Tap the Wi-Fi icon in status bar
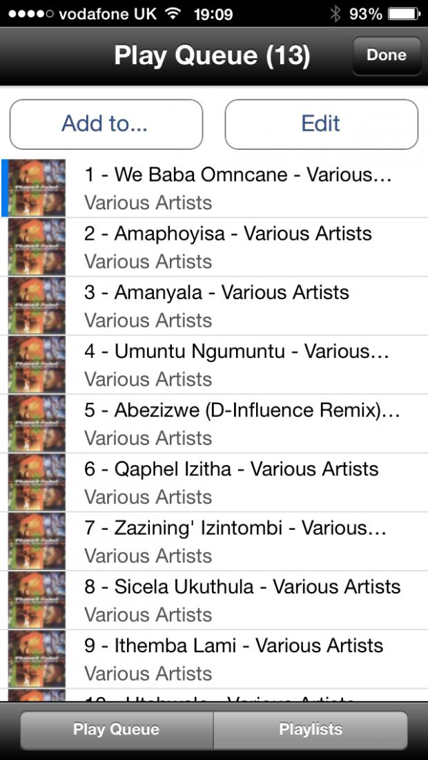 coord(173,14)
